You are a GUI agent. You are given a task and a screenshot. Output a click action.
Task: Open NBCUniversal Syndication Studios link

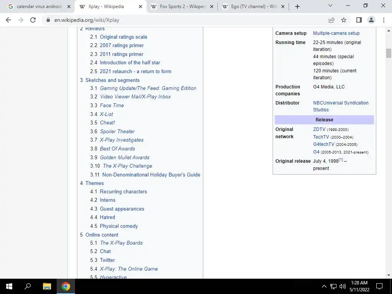tap(340, 106)
